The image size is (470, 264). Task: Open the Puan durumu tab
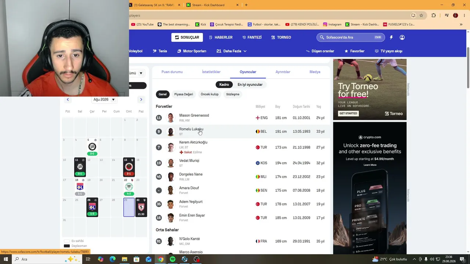172,72
